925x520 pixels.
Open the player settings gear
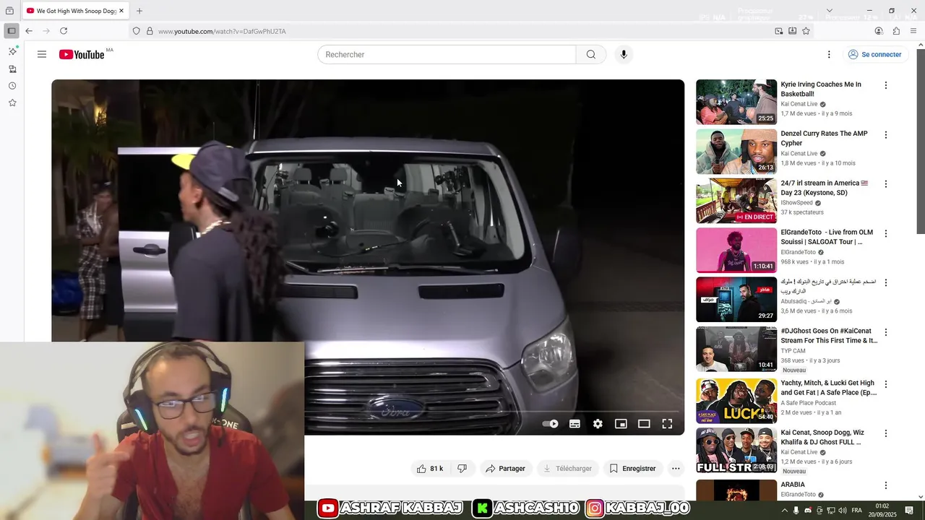[598, 424]
